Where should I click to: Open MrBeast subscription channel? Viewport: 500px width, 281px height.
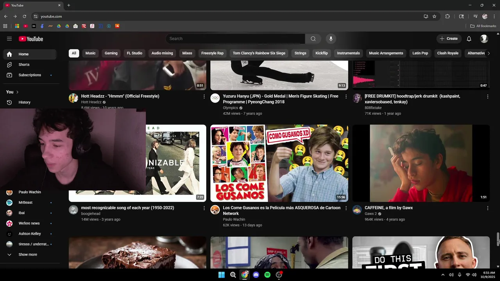tap(30, 203)
